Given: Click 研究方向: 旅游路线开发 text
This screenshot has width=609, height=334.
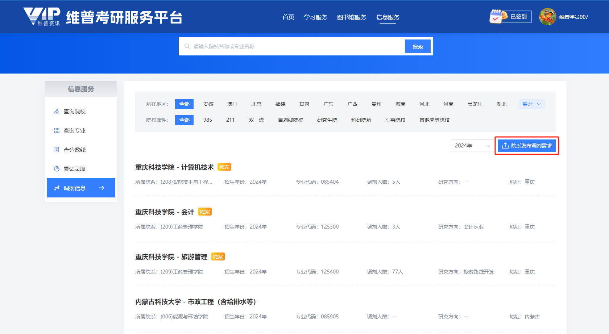Looking at the screenshot, I should click(466, 272).
